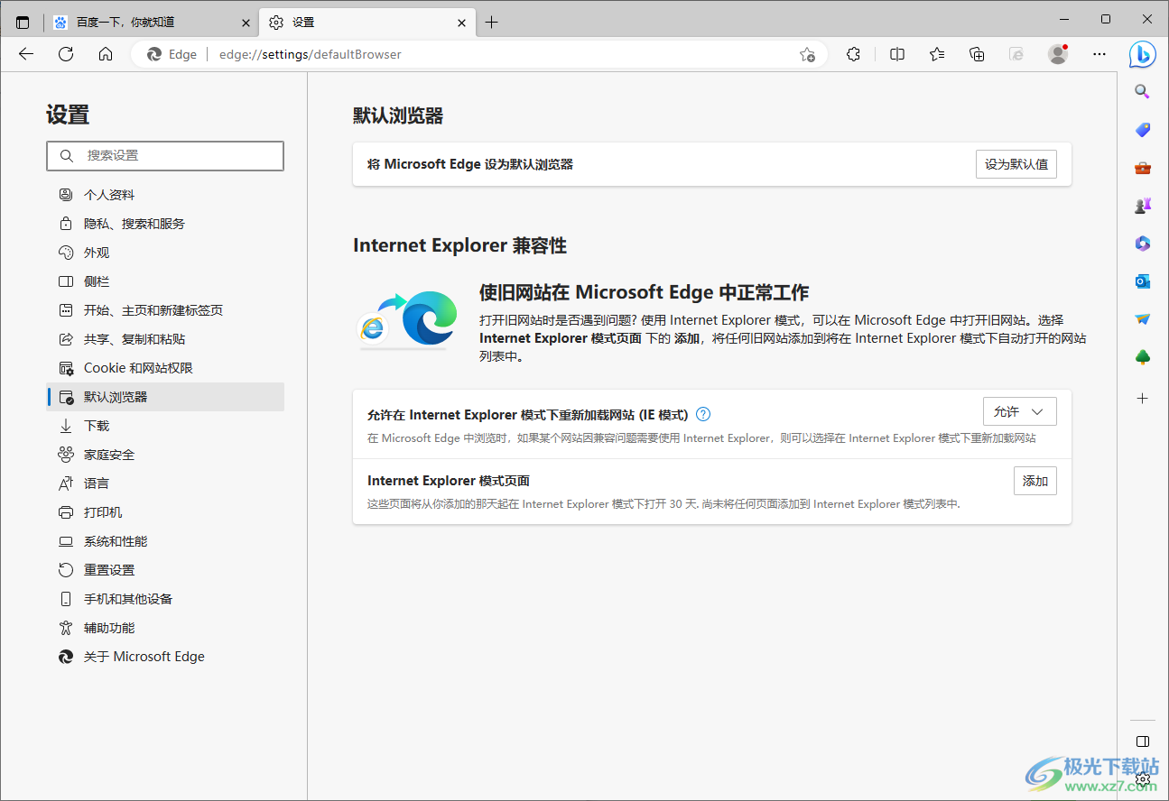1169x801 pixels.
Task: Refresh the current page
Action: click(66, 54)
